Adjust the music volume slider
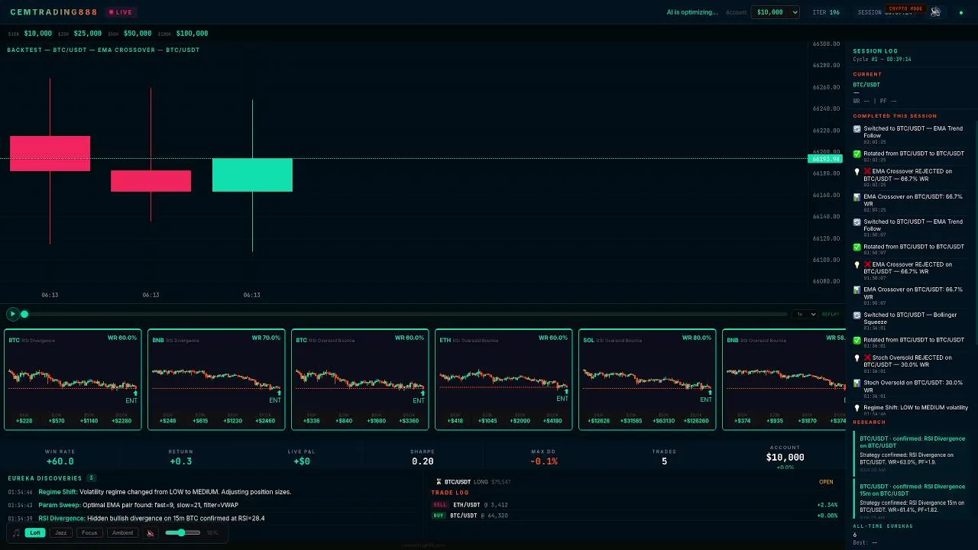This screenshot has width=978, height=550. [183, 532]
